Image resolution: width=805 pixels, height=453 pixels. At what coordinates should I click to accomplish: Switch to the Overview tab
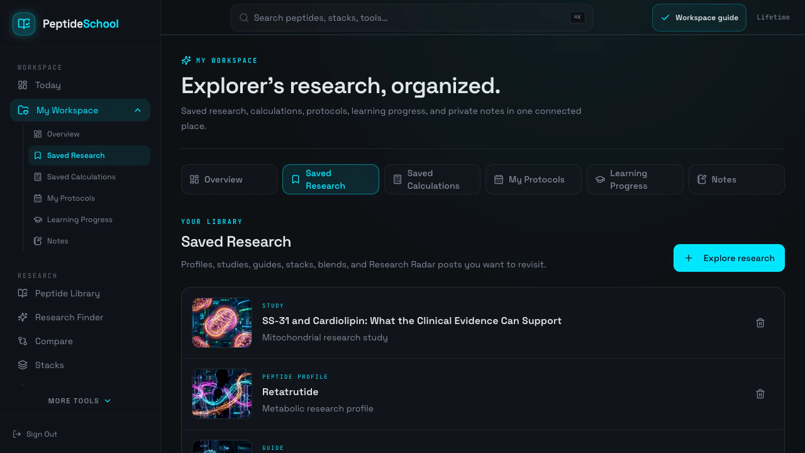coord(229,179)
